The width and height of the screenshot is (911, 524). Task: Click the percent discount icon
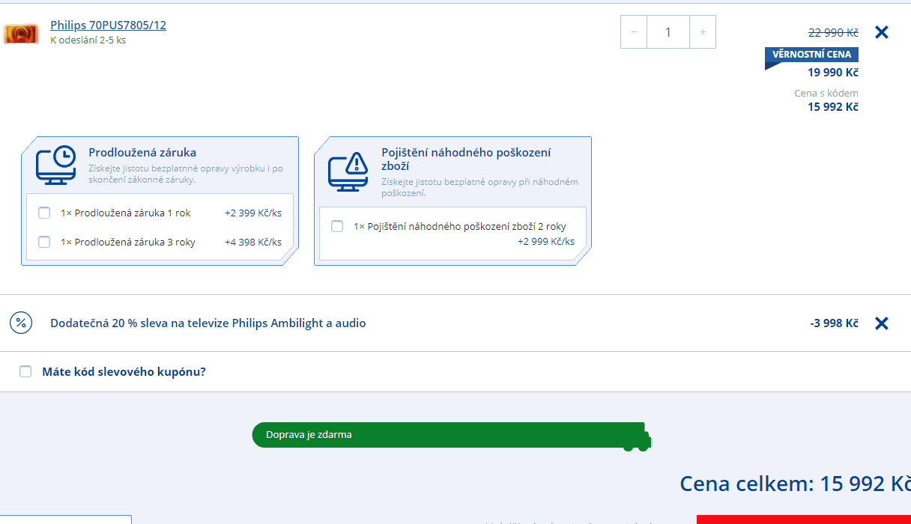pyautogui.click(x=21, y=323)
